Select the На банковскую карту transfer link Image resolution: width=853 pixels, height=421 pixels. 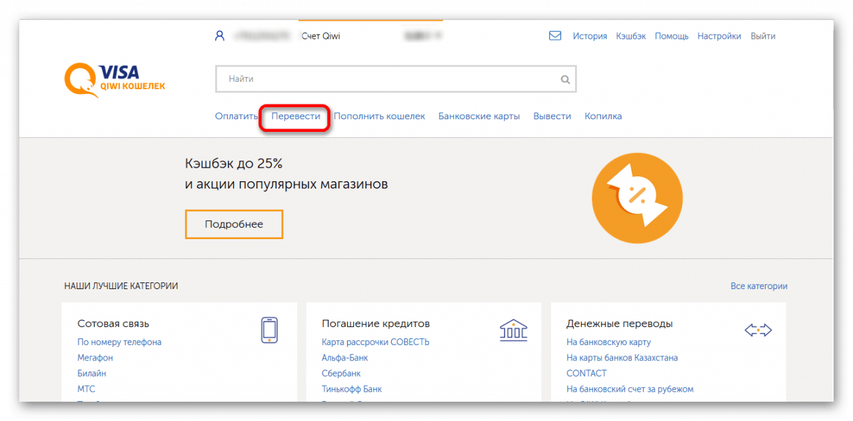click(x=608, y=342)
